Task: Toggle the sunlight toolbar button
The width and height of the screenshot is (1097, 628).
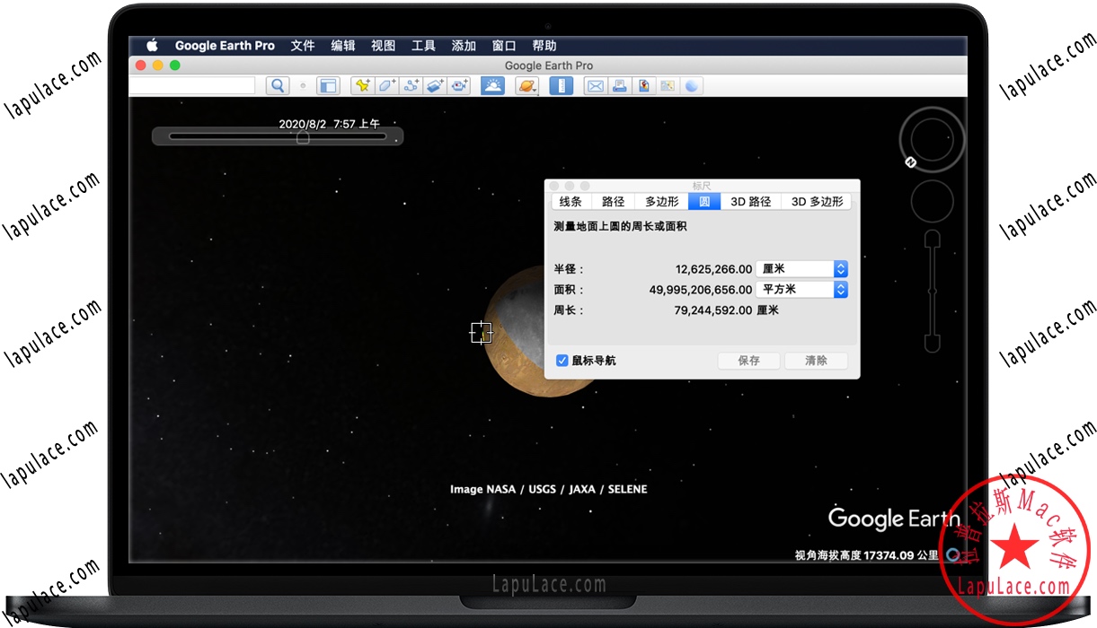Action: [x=492, y=85]
